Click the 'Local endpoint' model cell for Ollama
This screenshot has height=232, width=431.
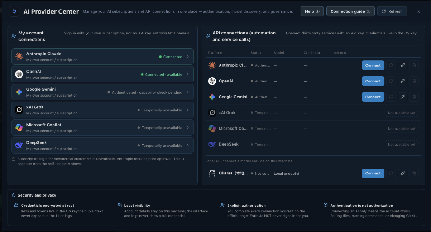point(286,174)
